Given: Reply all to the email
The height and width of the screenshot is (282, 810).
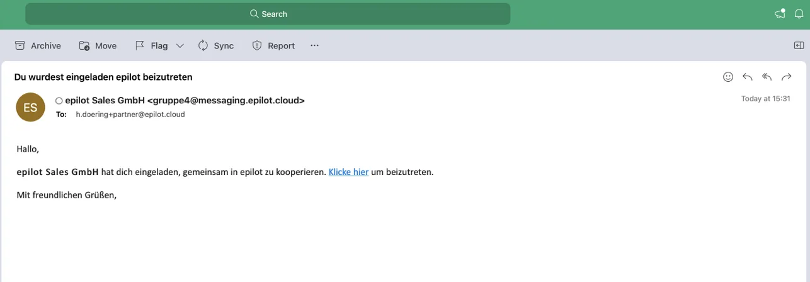Looking at the screenshot, I should click(x=767, y=77).
